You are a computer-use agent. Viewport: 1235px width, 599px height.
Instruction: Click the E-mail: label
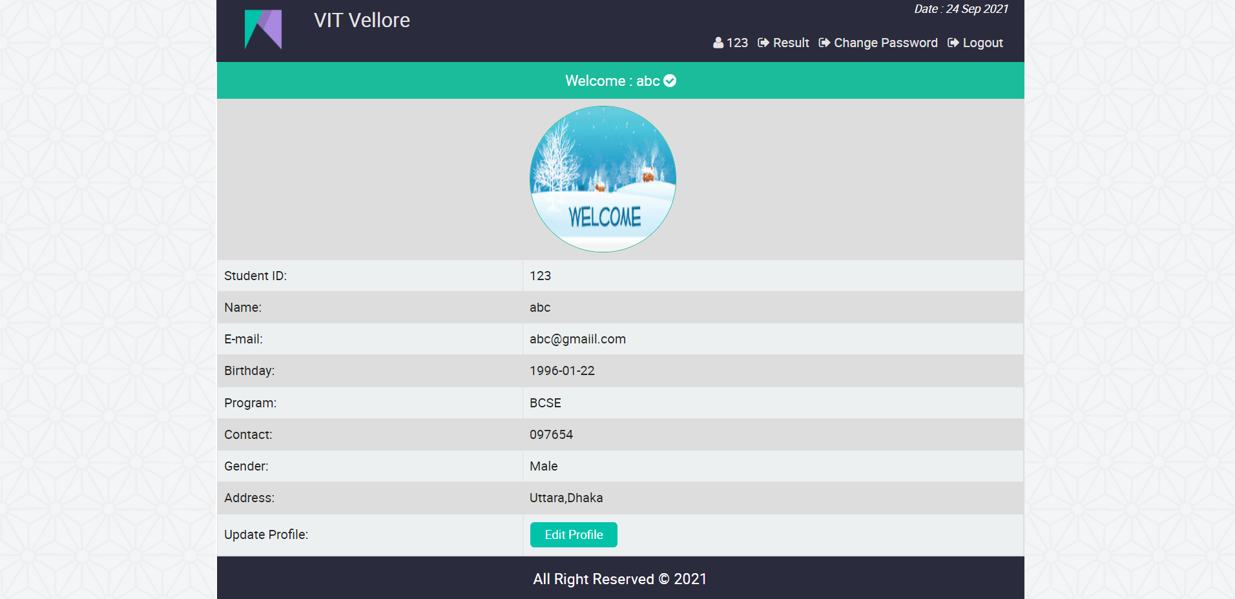[x=244, y=339]
